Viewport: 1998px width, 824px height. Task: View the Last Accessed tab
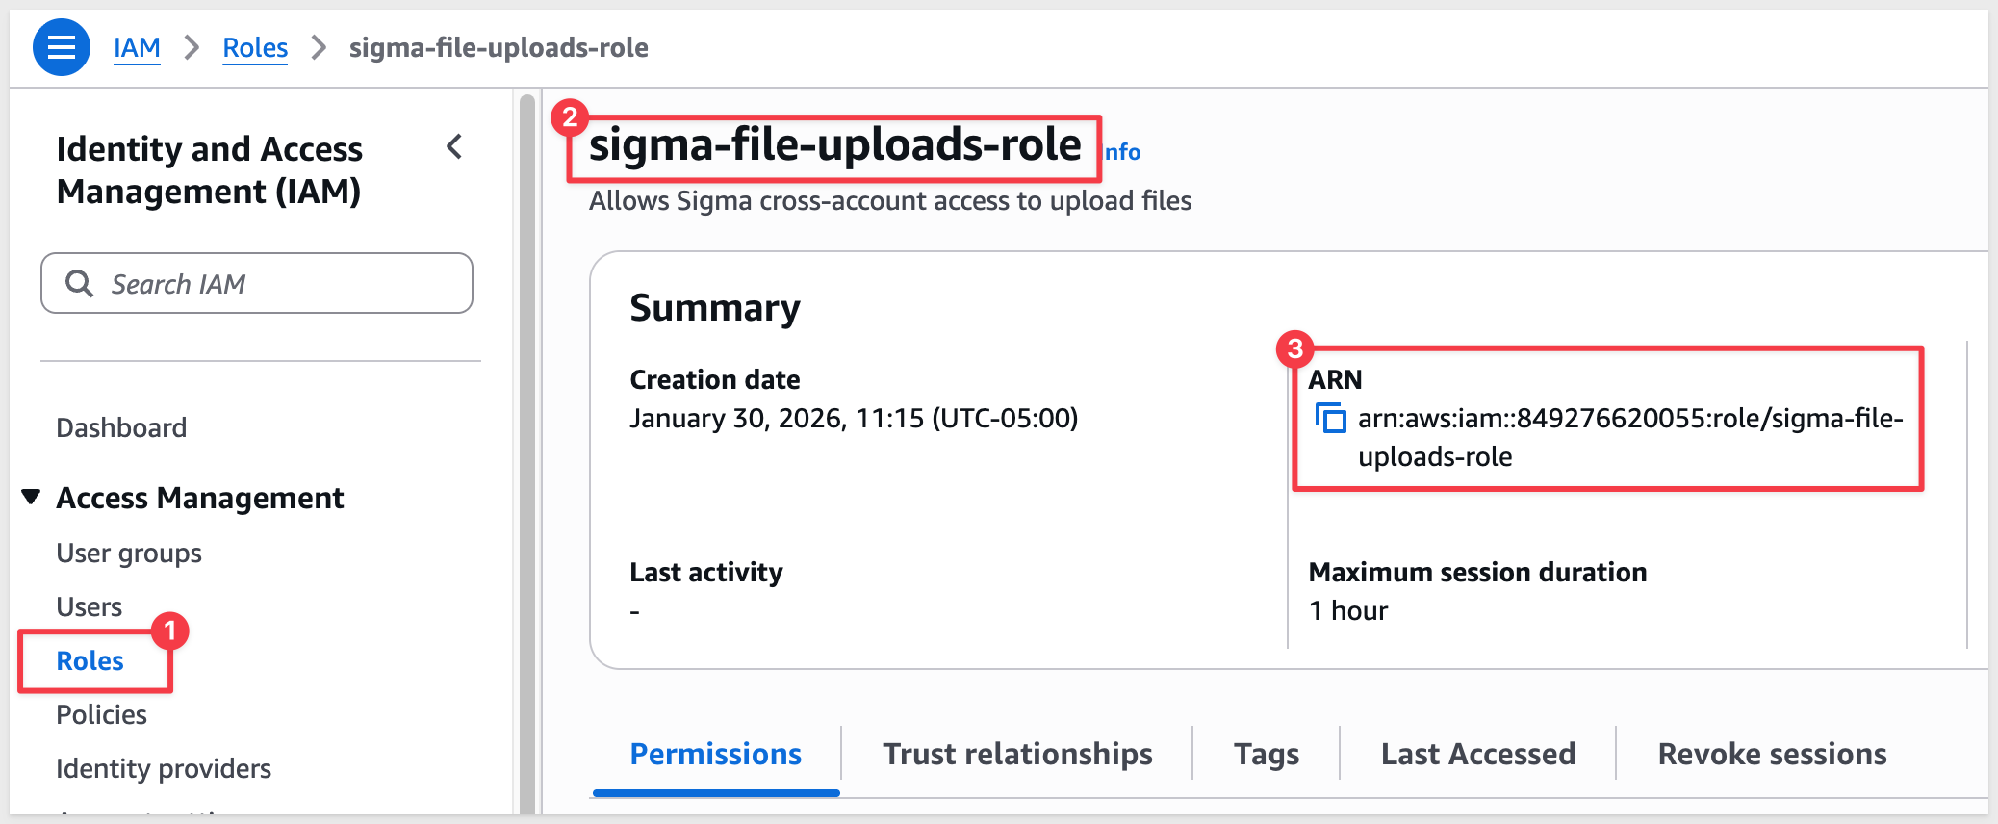pyautogui.click(x=1477, y=754)
